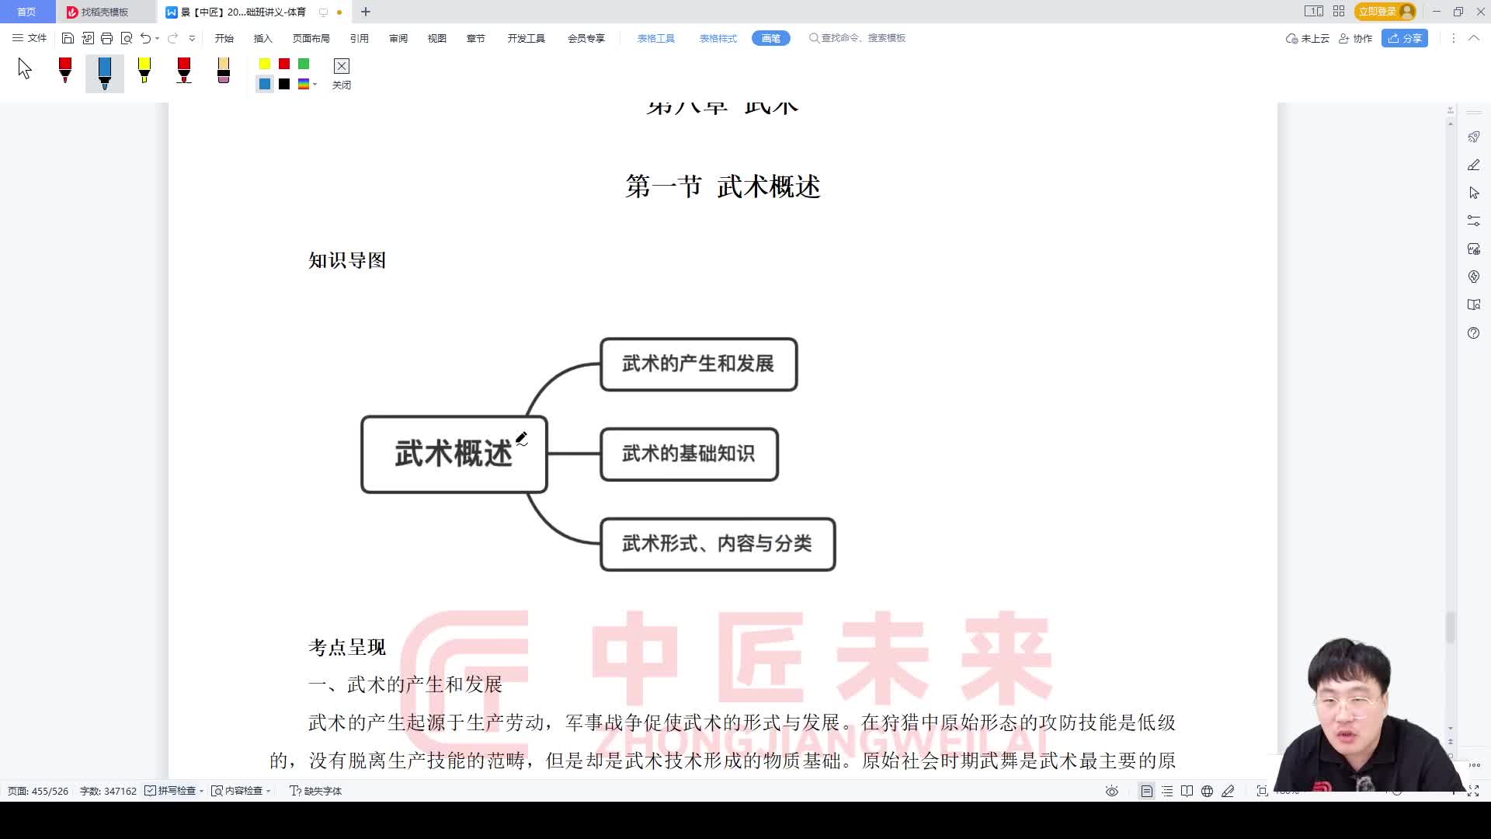Switch to read mode in the status bar

pyautogui.click(x=1187, y=790)
